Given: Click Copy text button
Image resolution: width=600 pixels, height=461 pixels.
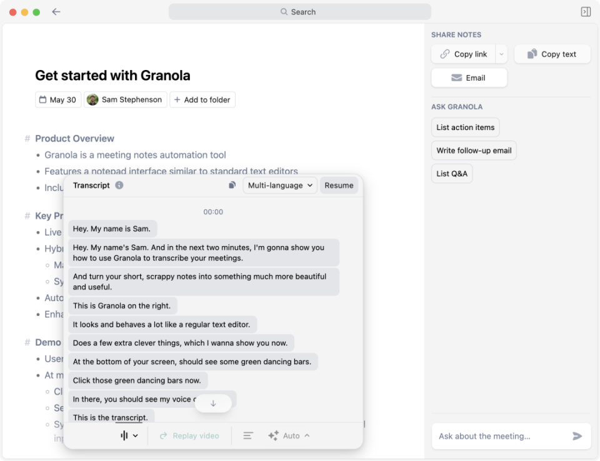Looking at the screenshot, I should [552, 54].
